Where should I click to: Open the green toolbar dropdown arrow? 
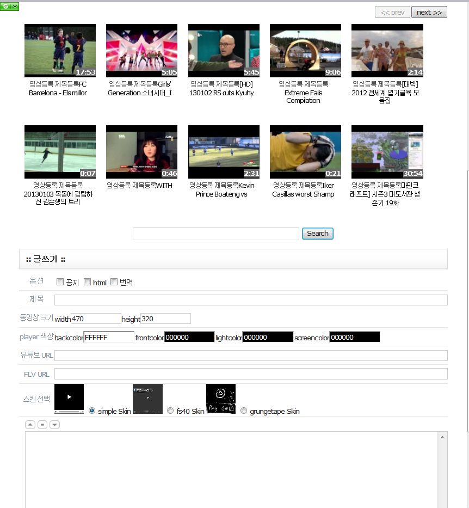15,6
